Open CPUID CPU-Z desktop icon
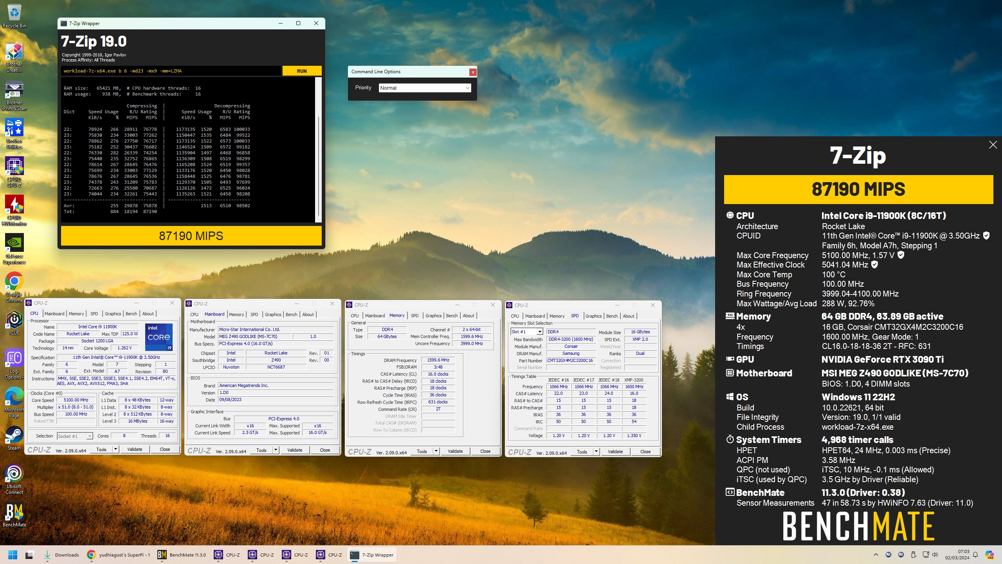This screenshot has height=564, width=1002. 14,172
